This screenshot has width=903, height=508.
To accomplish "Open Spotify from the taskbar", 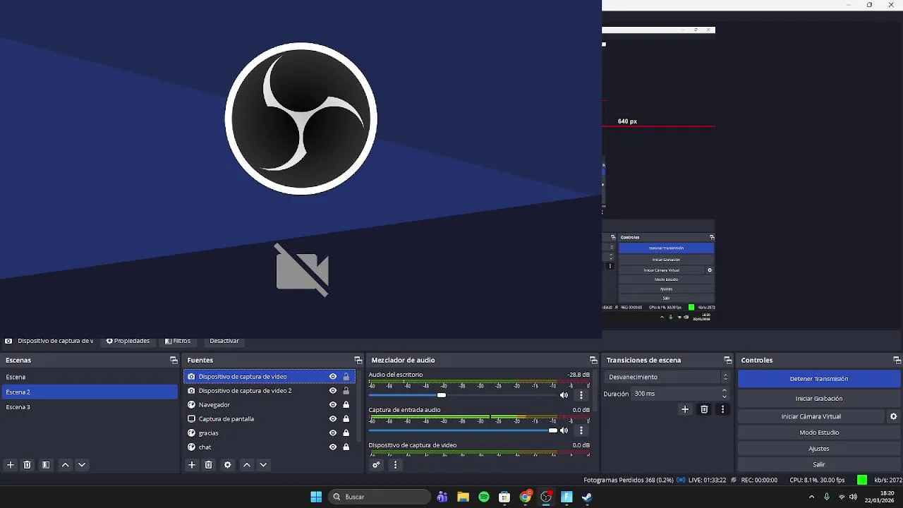I will 484,497.
